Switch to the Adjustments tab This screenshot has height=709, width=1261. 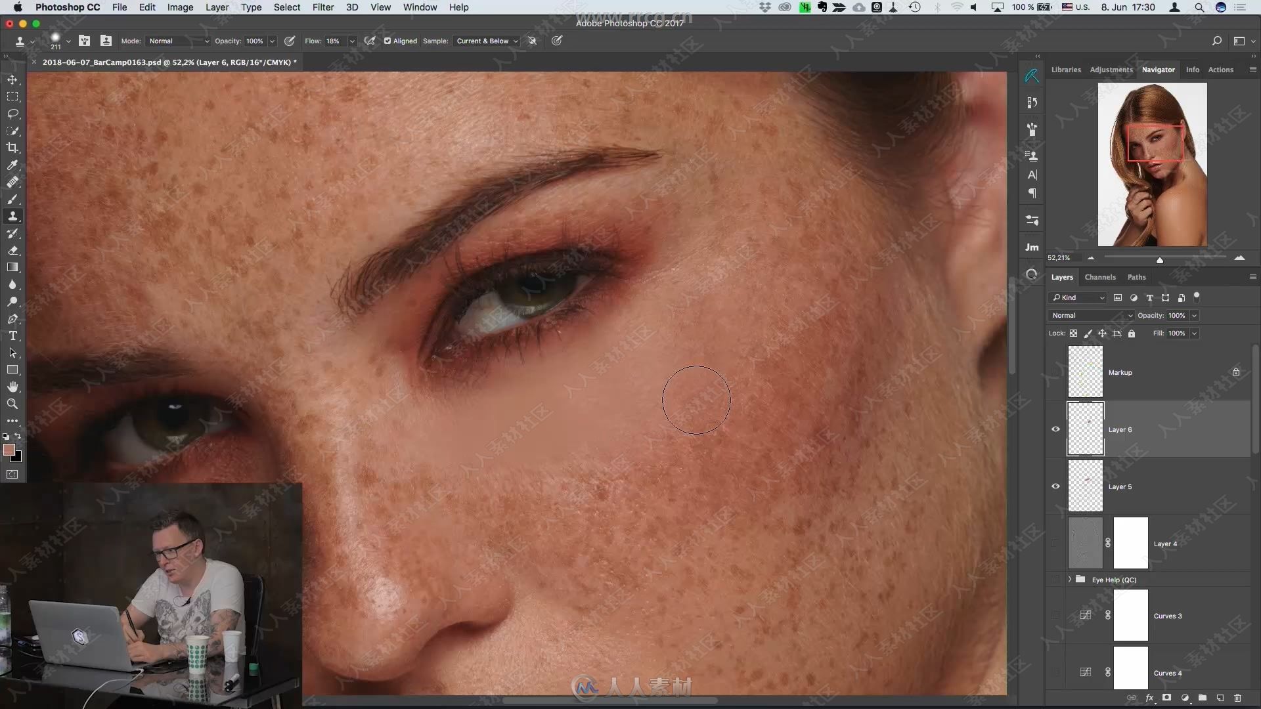tap(1111, 70)
